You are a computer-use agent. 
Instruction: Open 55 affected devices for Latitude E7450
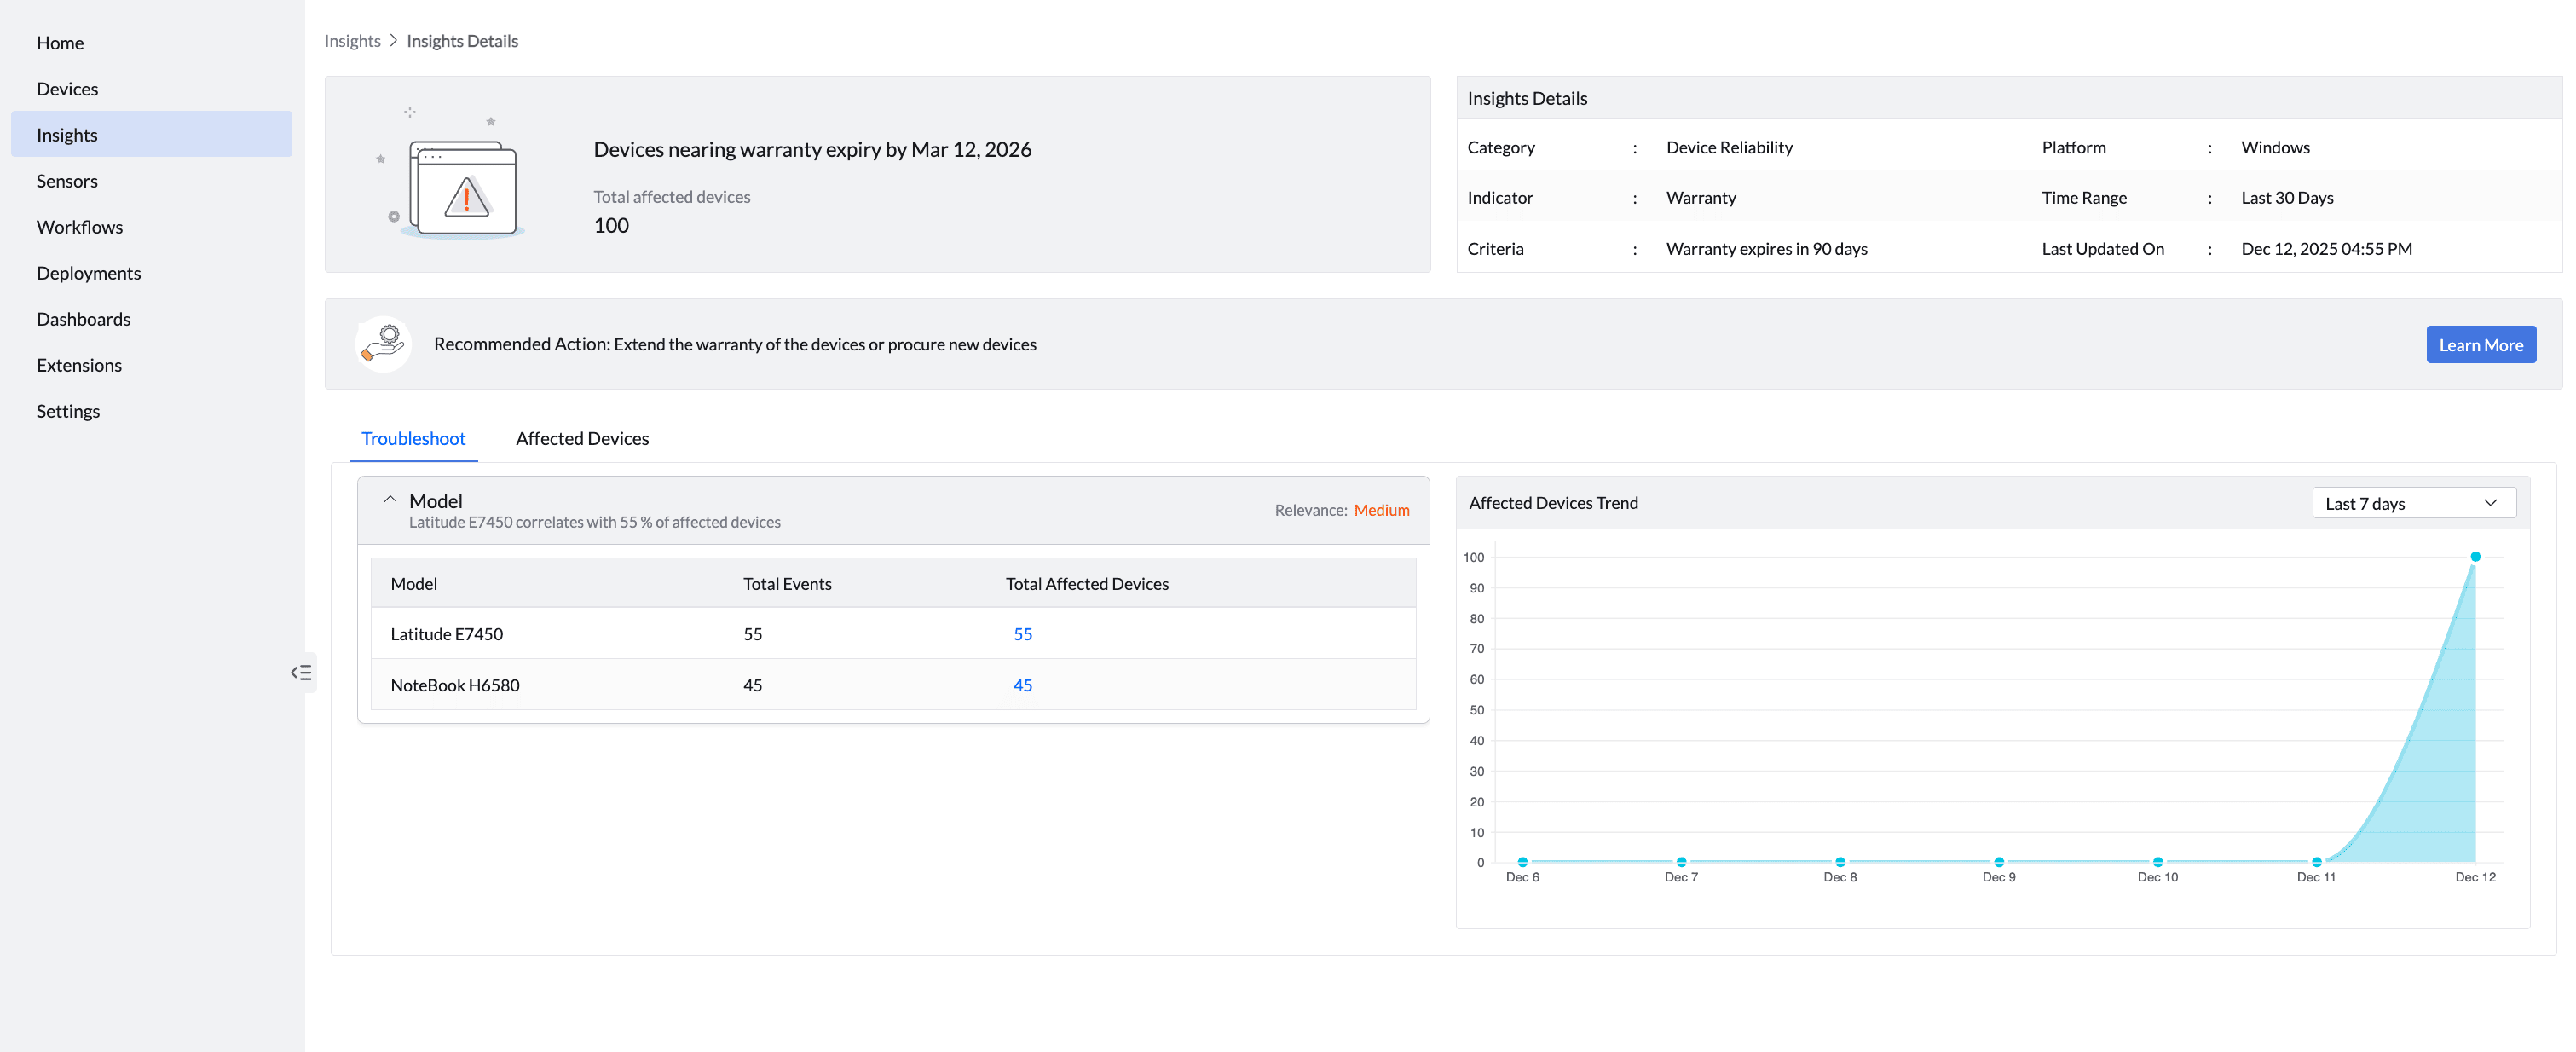1022,634
